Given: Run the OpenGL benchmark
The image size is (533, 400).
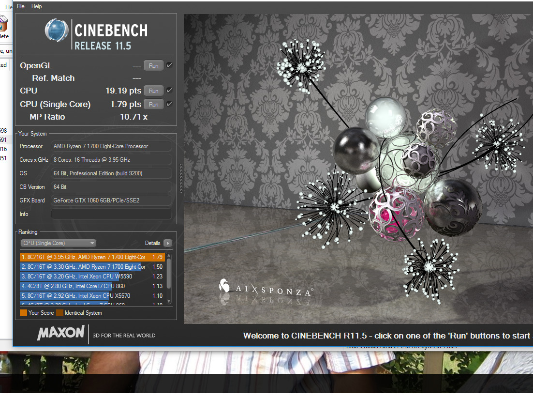Looking at the screenshot, I should pos(154,66).
